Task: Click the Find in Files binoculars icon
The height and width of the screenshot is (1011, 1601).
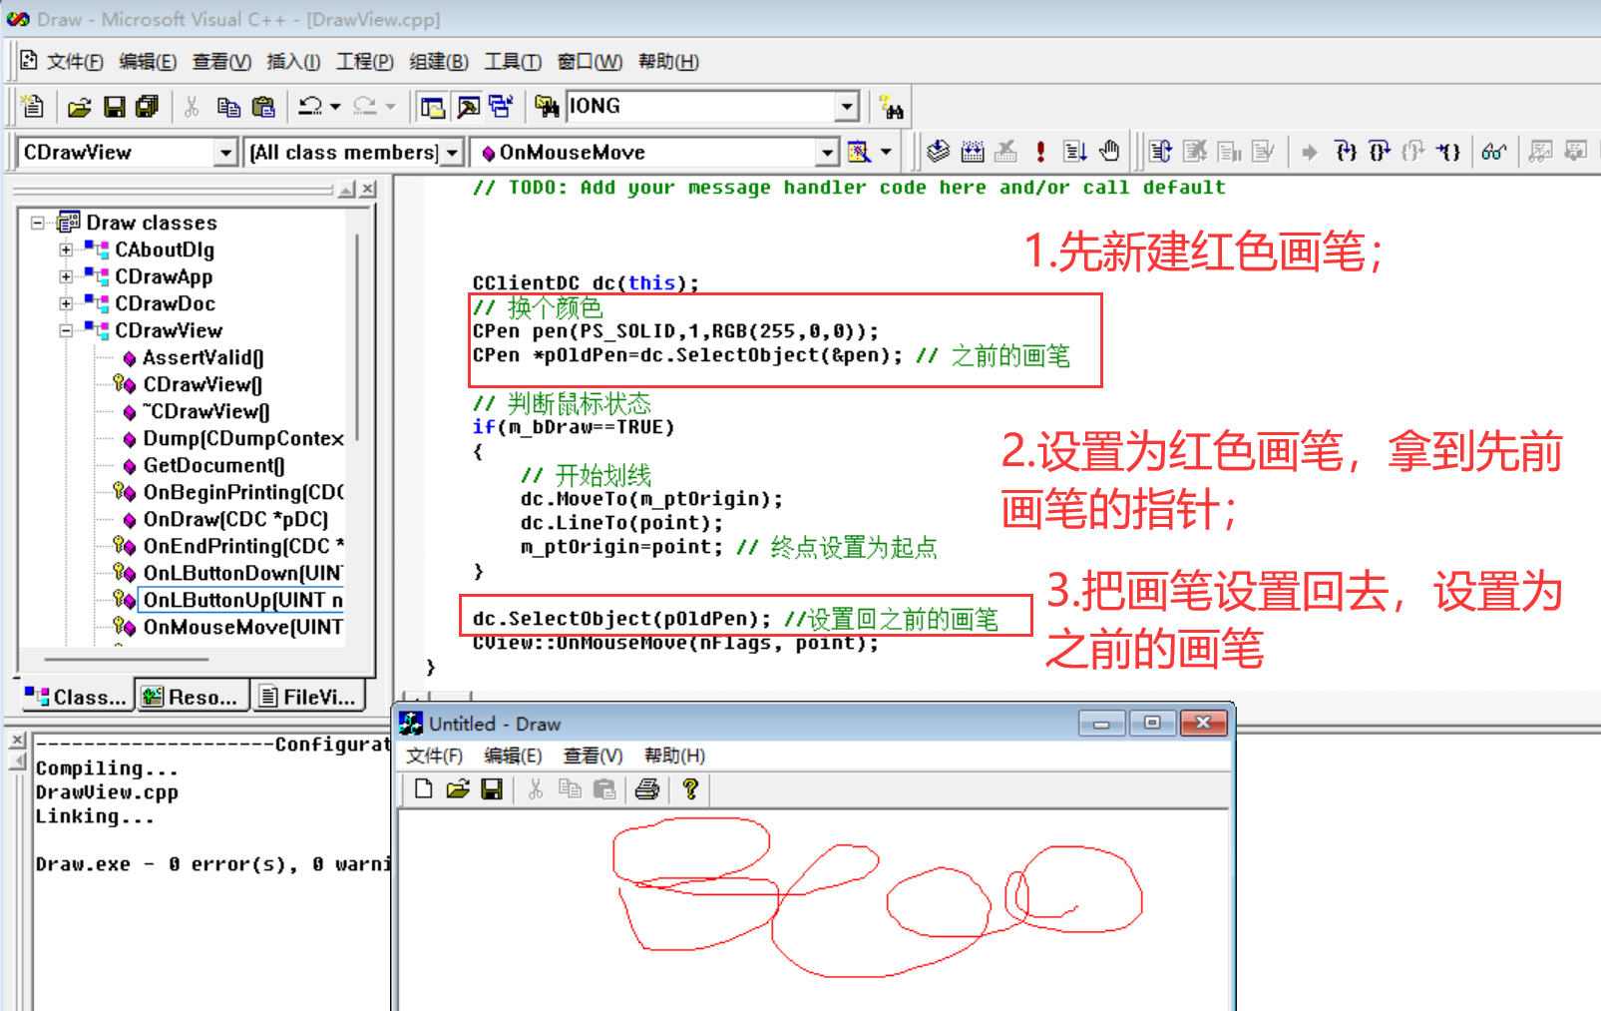Action: [547, 107]
